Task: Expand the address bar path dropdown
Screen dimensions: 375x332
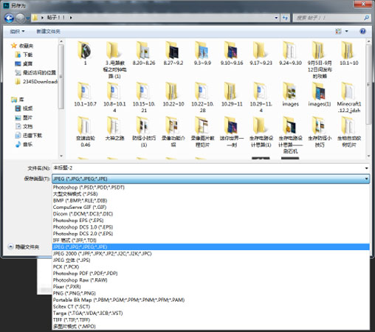Action: [276, 18]
